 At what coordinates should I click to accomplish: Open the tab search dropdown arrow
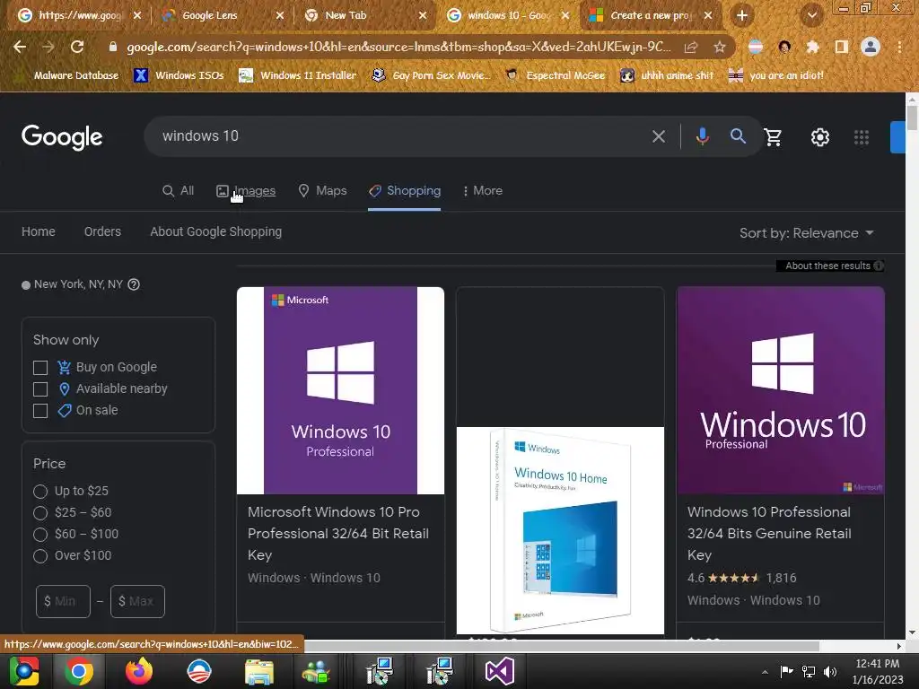point(812,15)
